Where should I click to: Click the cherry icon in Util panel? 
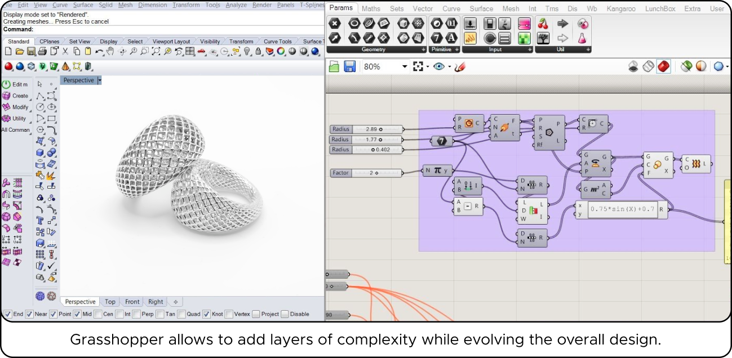coord(543,24)
